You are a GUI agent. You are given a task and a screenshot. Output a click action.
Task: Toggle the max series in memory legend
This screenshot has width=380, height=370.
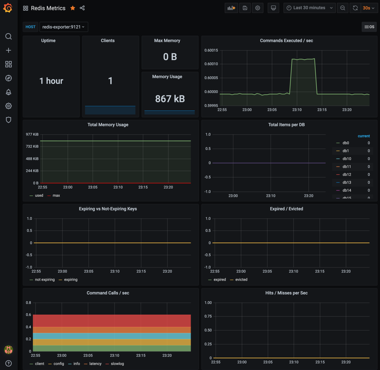[56, 195]
